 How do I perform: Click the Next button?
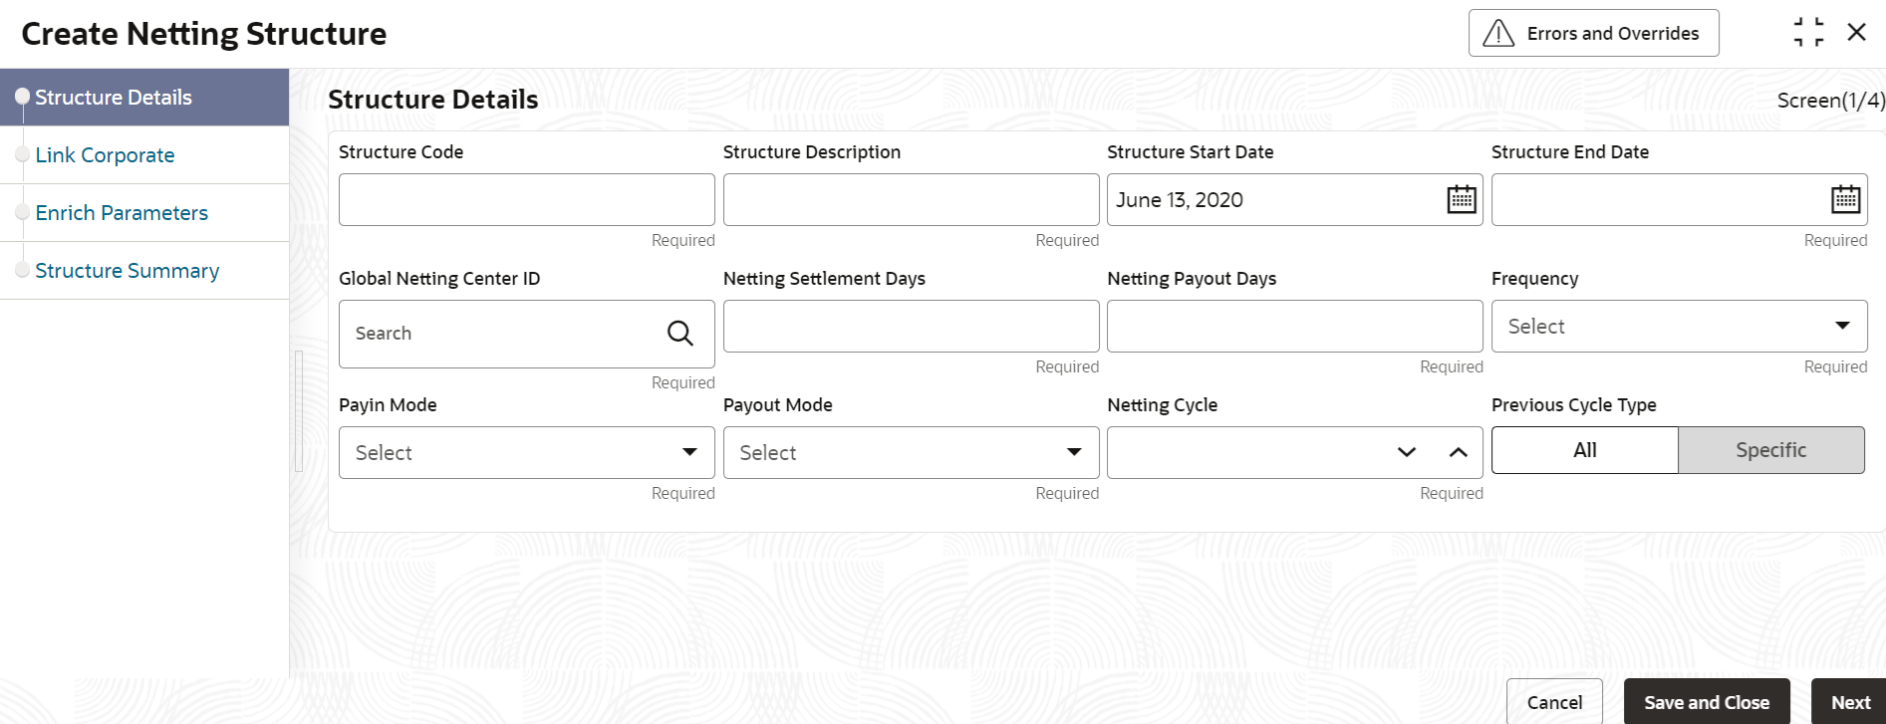click(x=1850, y=702)
